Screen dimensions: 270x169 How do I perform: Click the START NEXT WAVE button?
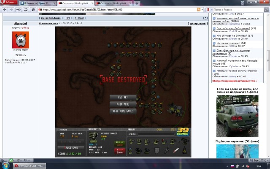(x=71, y=142)
